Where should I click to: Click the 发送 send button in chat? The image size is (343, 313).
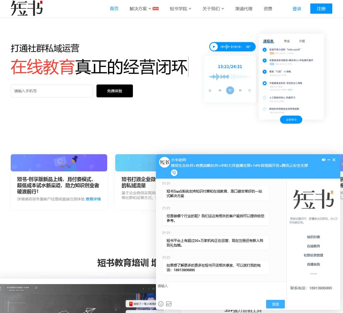pos(275,304)
